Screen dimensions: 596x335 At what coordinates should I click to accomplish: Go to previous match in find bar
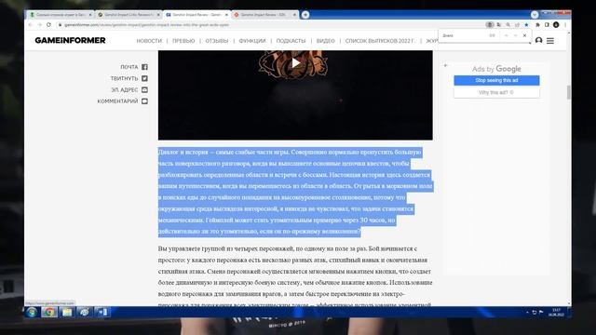[x=506, y=35]
